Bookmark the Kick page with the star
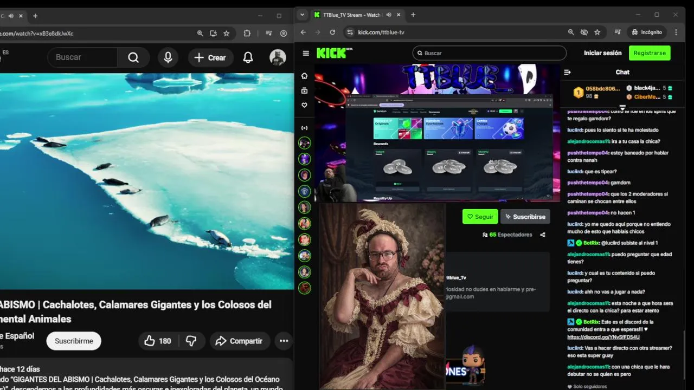Screen dimensions: 694x390 597,32
